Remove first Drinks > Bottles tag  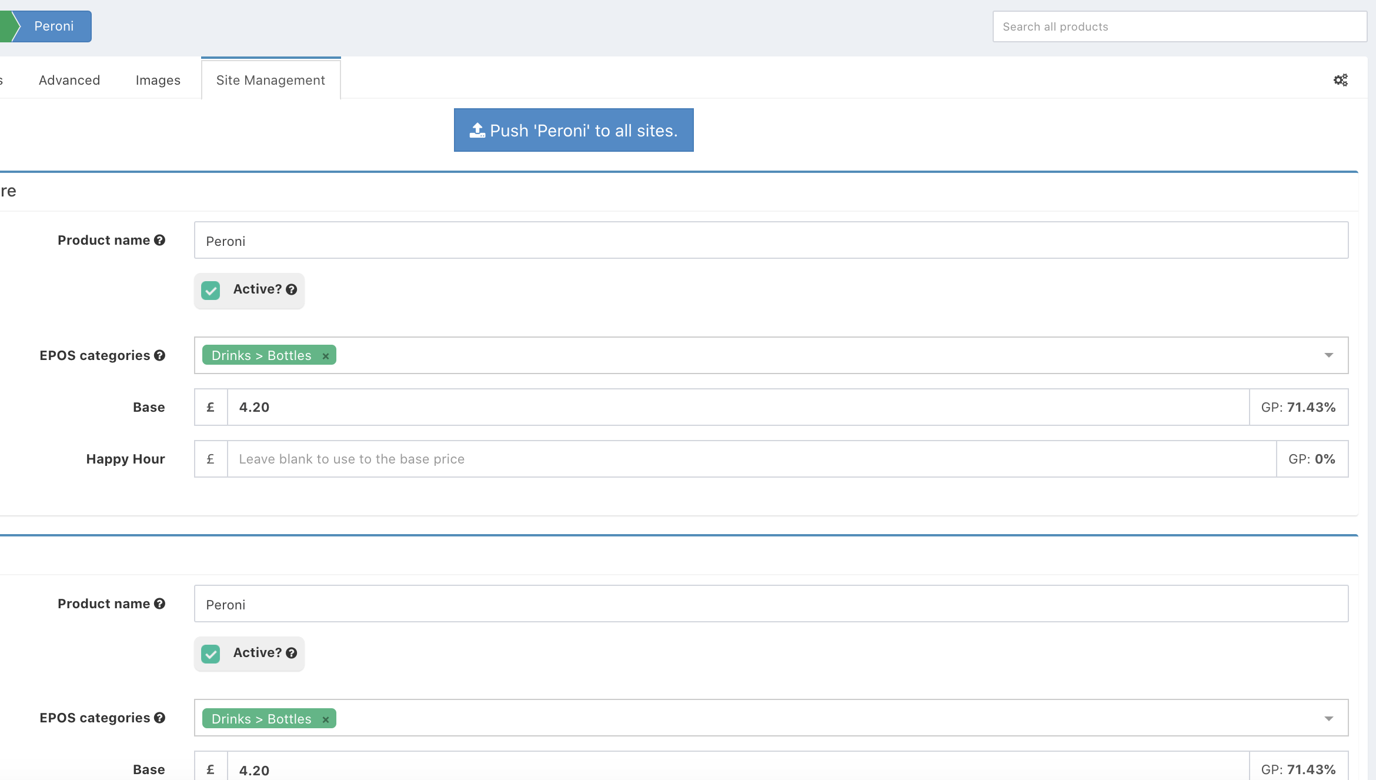point(325,356)
